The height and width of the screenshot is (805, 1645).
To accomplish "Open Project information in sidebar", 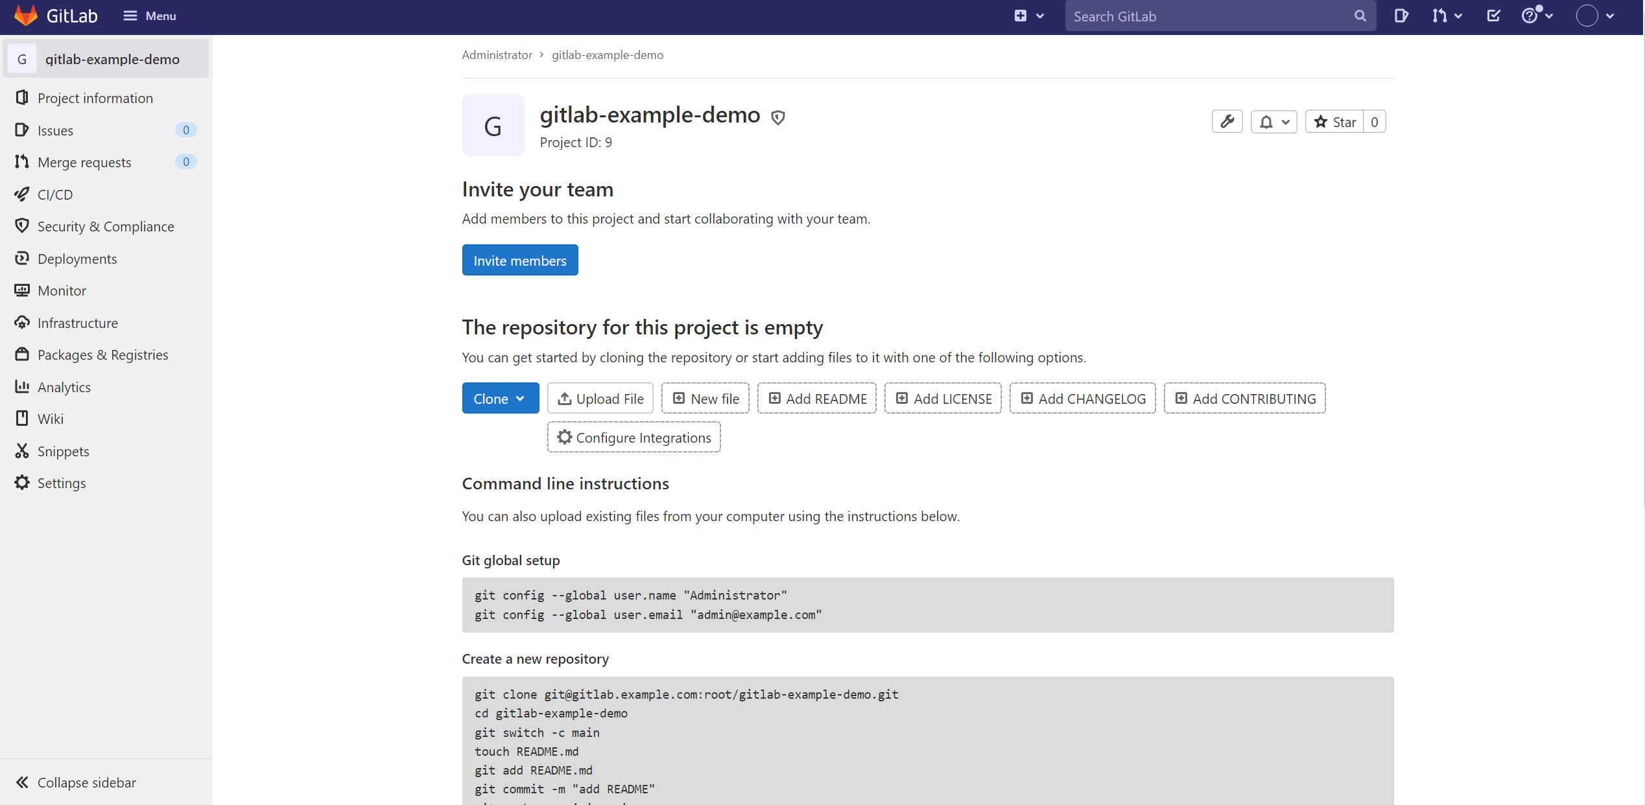I will coord(106,98).
